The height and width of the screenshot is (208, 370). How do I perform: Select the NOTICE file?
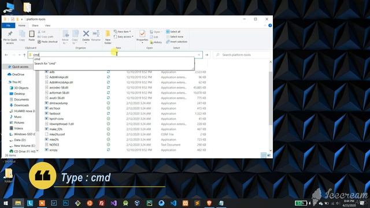(x=54, y=144)
